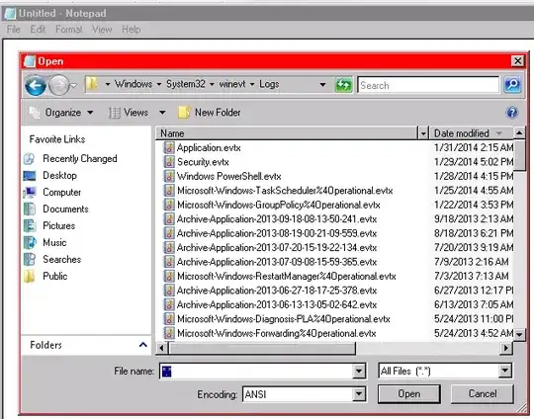This screenshot has height=419, width=534.
Task: Click the Open button
Action: coord(409,394)
